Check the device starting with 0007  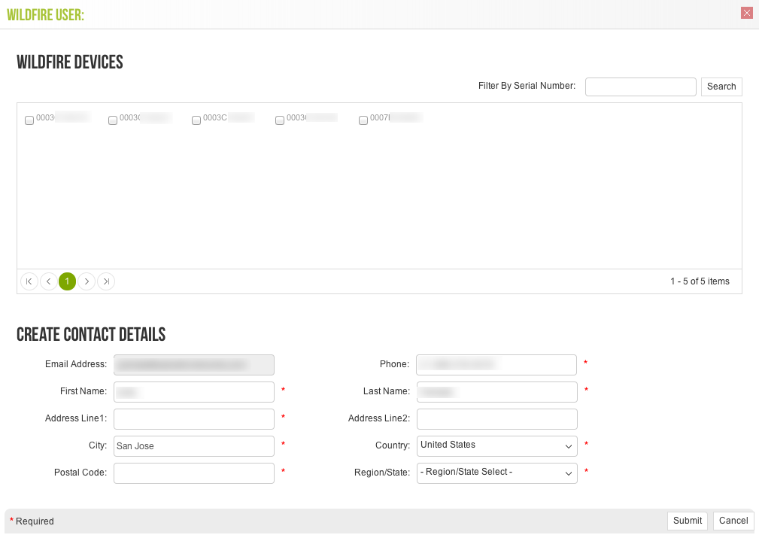point(363,120)
